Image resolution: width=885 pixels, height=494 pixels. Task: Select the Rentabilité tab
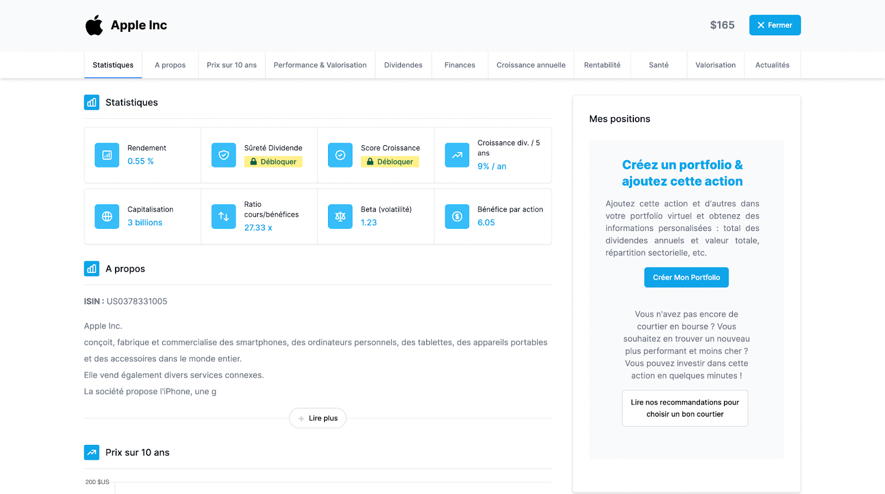pos(602,65)
